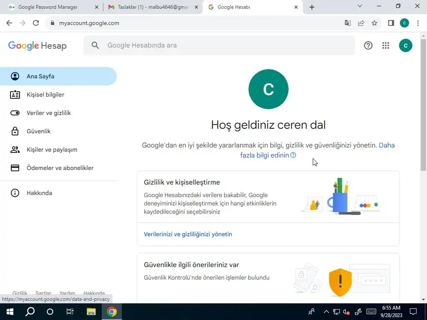427x320 pixels.
Task: Click the large green profile picture
Action: pyautogui.click(x=268, y=89)
